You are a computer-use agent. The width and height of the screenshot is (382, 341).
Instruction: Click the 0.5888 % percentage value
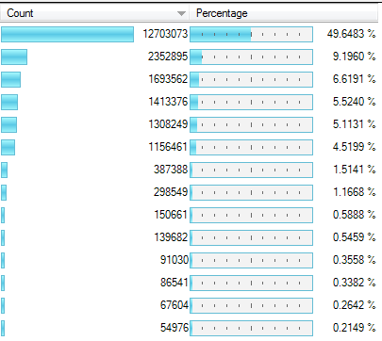click(354, 215)
